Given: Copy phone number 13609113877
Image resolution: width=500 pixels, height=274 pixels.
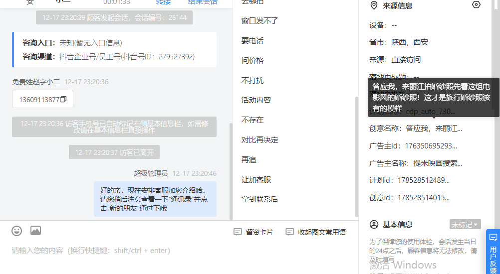Looking at the screenshot, I should click(x=63, y=99).
